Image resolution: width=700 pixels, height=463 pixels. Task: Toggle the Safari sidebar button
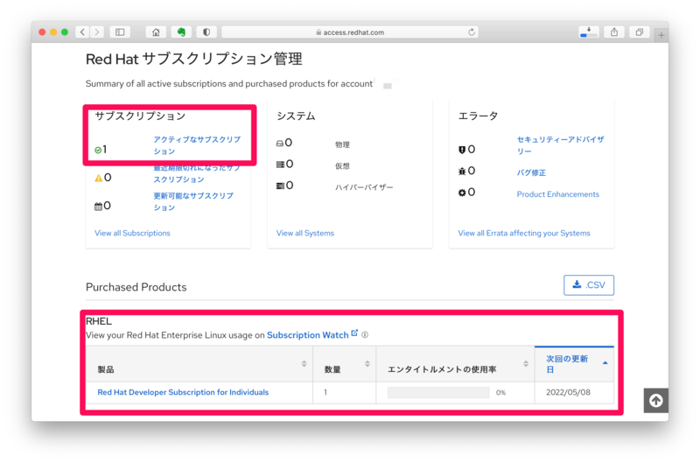tap(120, 32)
